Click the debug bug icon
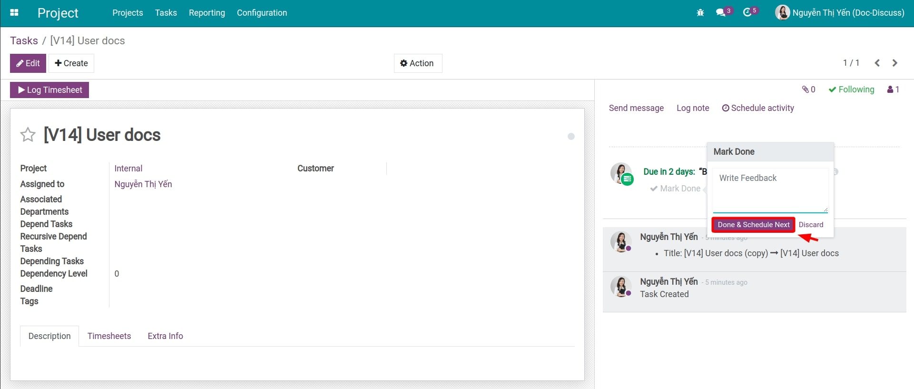Image resolution: width=914 pixels, height=389 pixels. coord(700,13)
